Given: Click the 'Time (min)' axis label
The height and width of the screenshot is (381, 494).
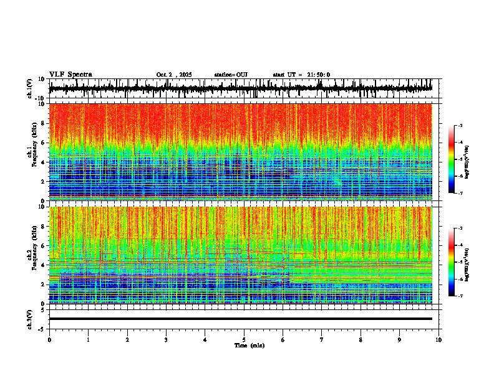Looking at the screenshot, I should click(x=249, y=346).
